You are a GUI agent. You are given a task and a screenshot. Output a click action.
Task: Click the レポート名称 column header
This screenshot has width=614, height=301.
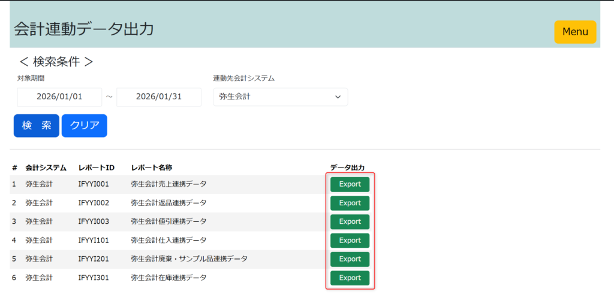[152, 167]
